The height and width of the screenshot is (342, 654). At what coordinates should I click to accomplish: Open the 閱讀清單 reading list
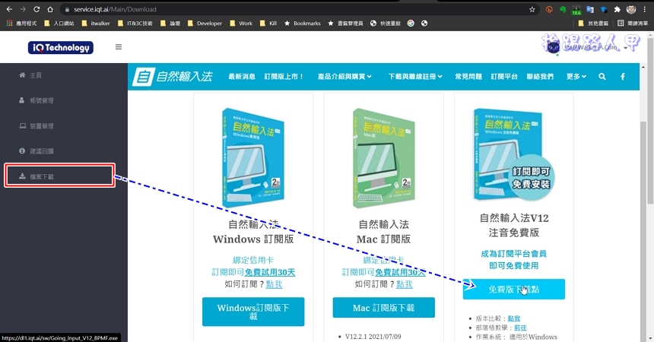click(633, 24)
